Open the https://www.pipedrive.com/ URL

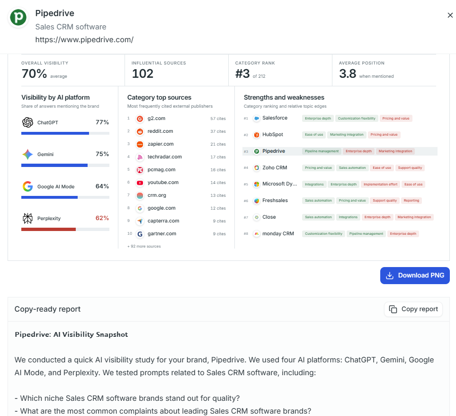[84, 40]
